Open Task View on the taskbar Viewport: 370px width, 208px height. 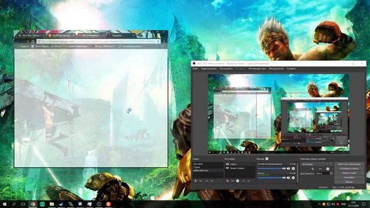(23, 204)
